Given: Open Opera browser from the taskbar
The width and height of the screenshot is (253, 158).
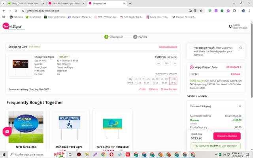Looking at the screenshot, I should tap(111, 154).
